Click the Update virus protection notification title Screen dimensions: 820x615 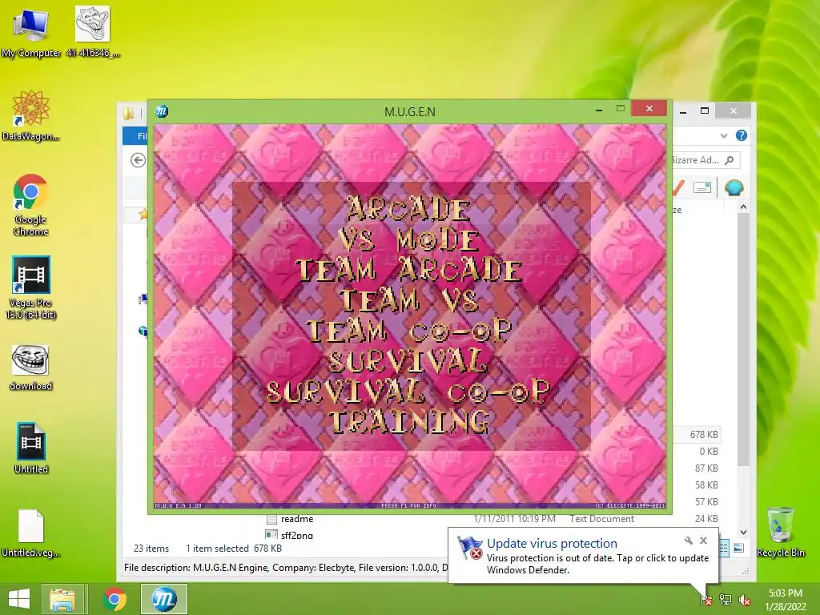click(552, 544)
